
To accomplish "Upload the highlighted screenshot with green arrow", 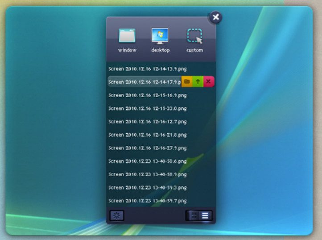I will point(198,82).
